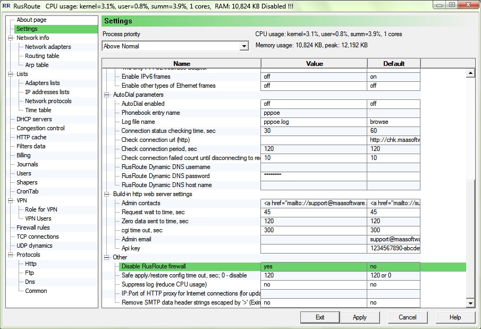Click scrollbar down arrow in settings list
The height and width of the screenshot is (329, 481).
coord(470,303)
